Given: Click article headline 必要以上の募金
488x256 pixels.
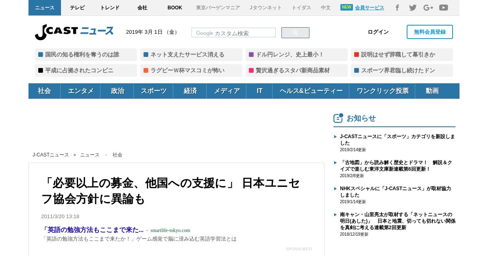Looking at the screenshot, I should [x=171, y=191].
